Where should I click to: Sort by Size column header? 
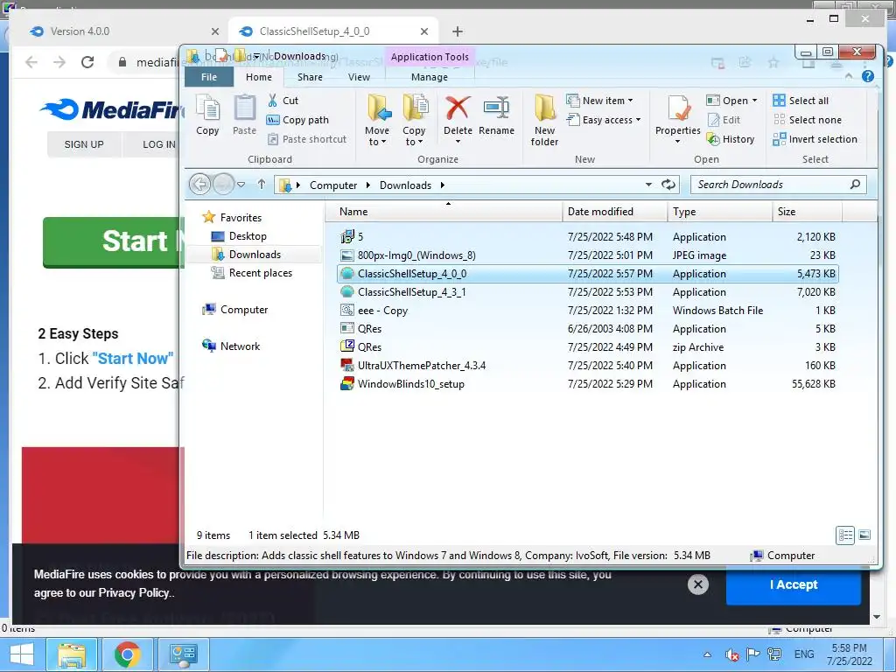(x=808, y=212)
